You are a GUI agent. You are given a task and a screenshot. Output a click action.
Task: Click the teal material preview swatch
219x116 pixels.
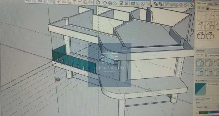click(x=201, y=89)
